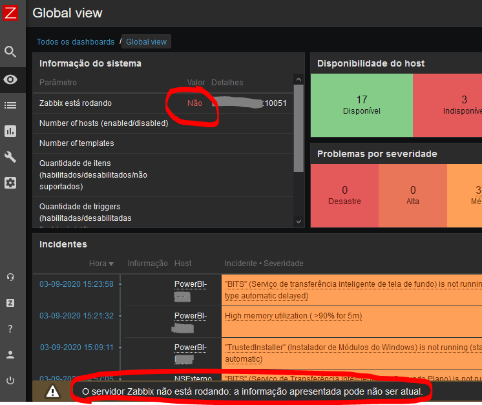Click the 0 Alta severity tile
This screenshot has height=405, width=482.
pos(413,196)
